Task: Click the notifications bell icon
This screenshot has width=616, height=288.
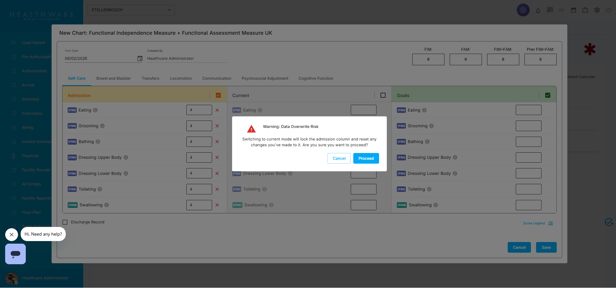Action: [x=538, y=10]
